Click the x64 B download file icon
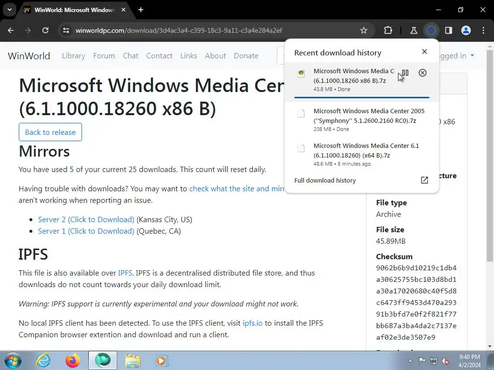 click(x=301, y=147)
